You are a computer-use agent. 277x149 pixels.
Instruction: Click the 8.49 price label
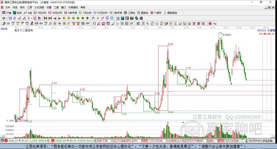(x=170, y=44)
